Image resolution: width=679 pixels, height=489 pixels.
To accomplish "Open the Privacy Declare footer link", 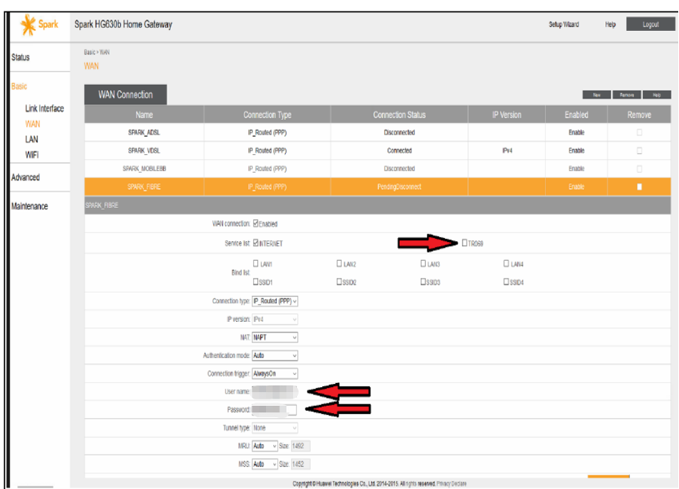I will click(451, 483).
